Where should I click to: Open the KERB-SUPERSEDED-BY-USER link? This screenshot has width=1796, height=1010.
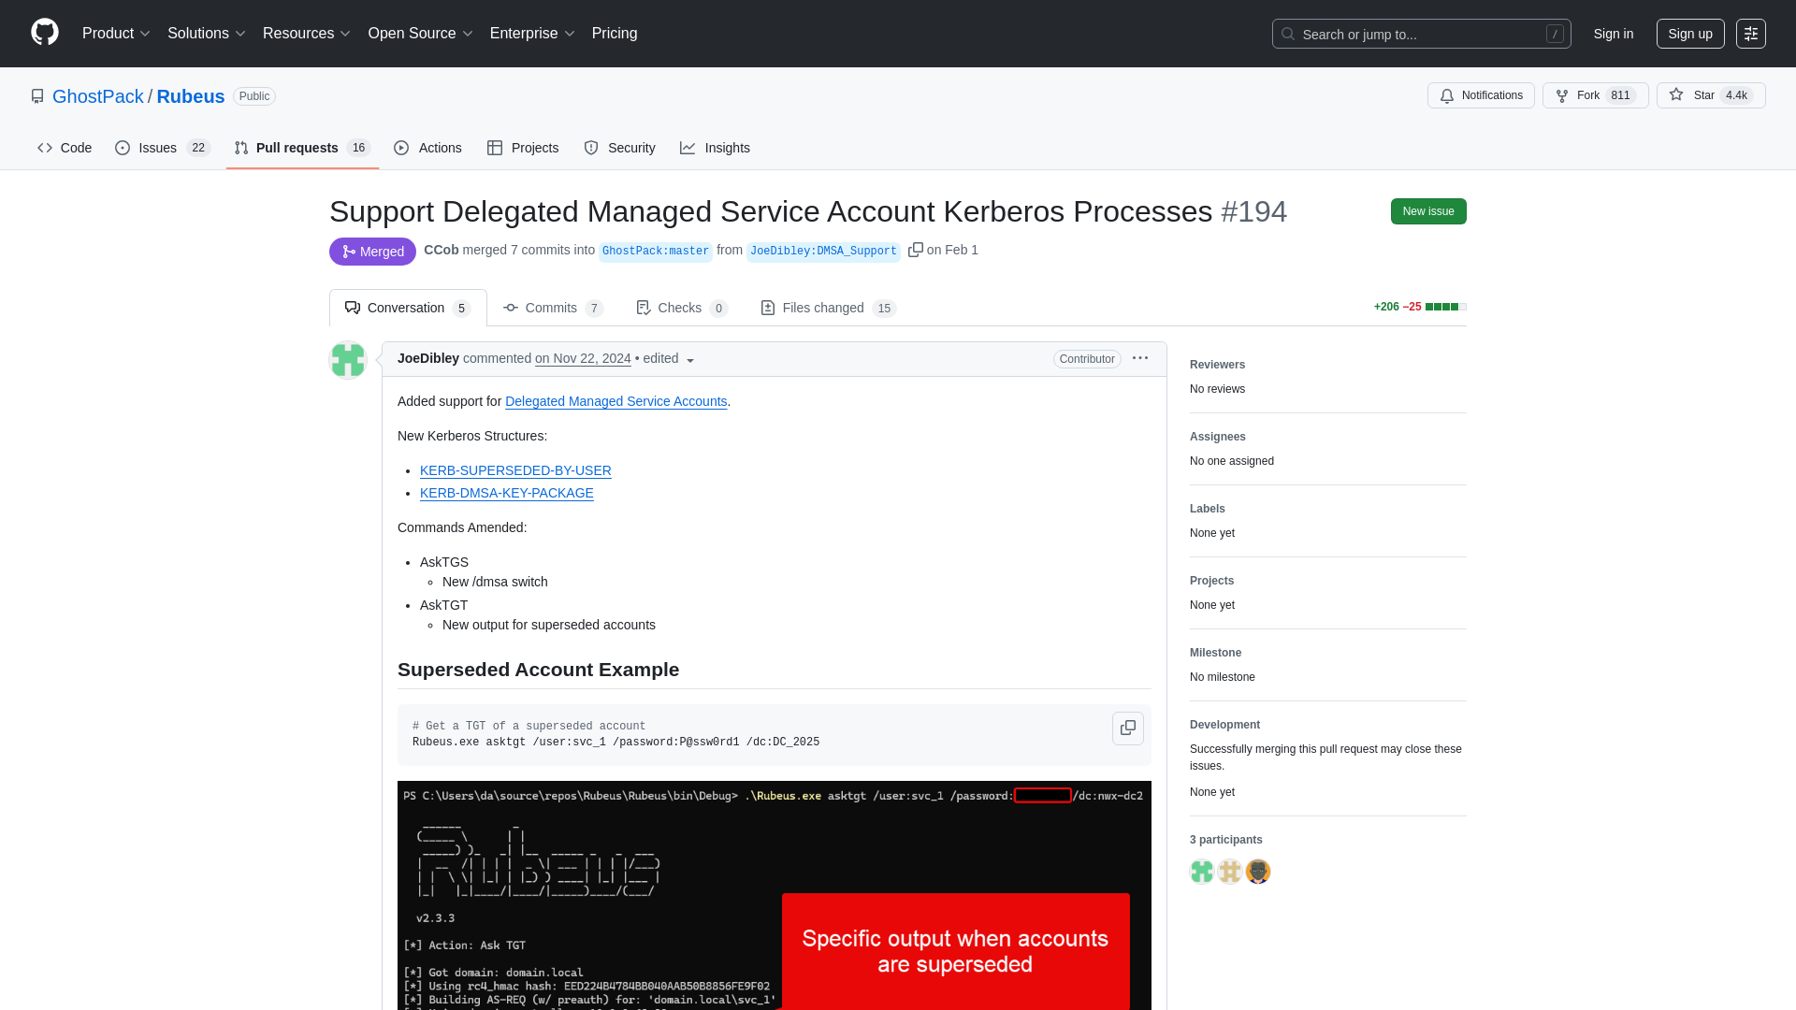point(515,470)
